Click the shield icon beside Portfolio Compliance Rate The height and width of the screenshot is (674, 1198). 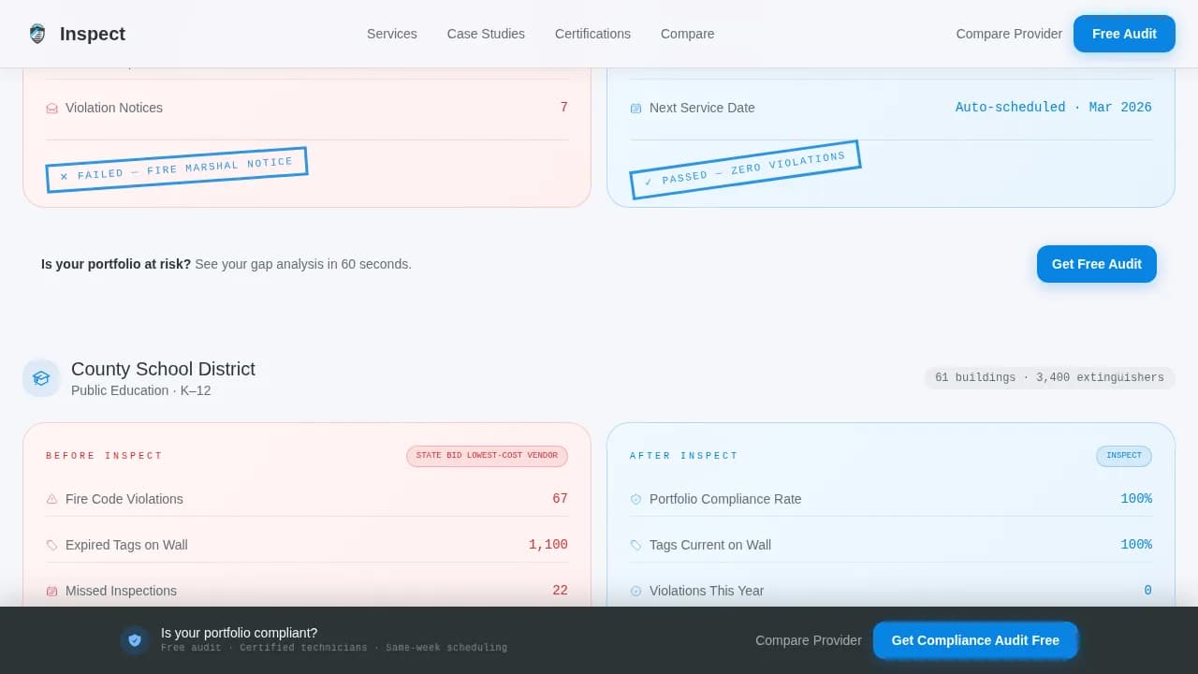click(x=636, y=499)
